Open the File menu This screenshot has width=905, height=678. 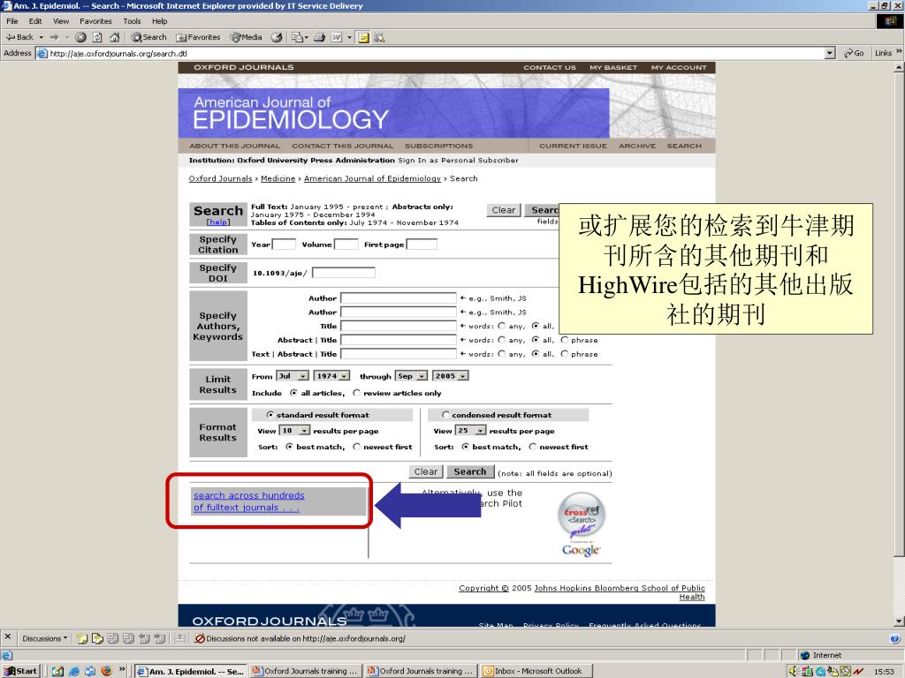(12, 21)
